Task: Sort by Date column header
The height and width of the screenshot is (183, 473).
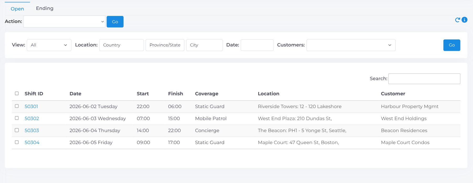Action: pyautogui.click(x=75, y=94)
